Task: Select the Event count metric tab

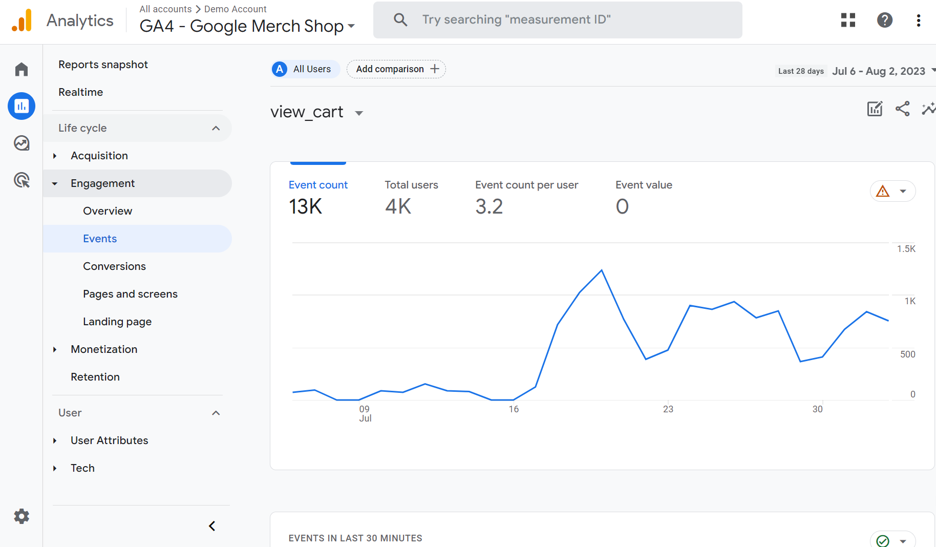Action: click(x=318, y=198)
